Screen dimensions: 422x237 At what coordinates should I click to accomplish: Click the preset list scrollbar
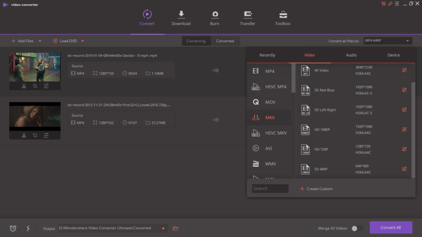tap(413, 130)
